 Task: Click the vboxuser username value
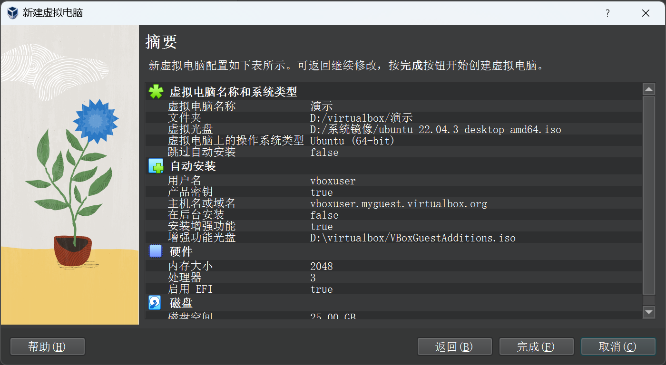[333, 181]
